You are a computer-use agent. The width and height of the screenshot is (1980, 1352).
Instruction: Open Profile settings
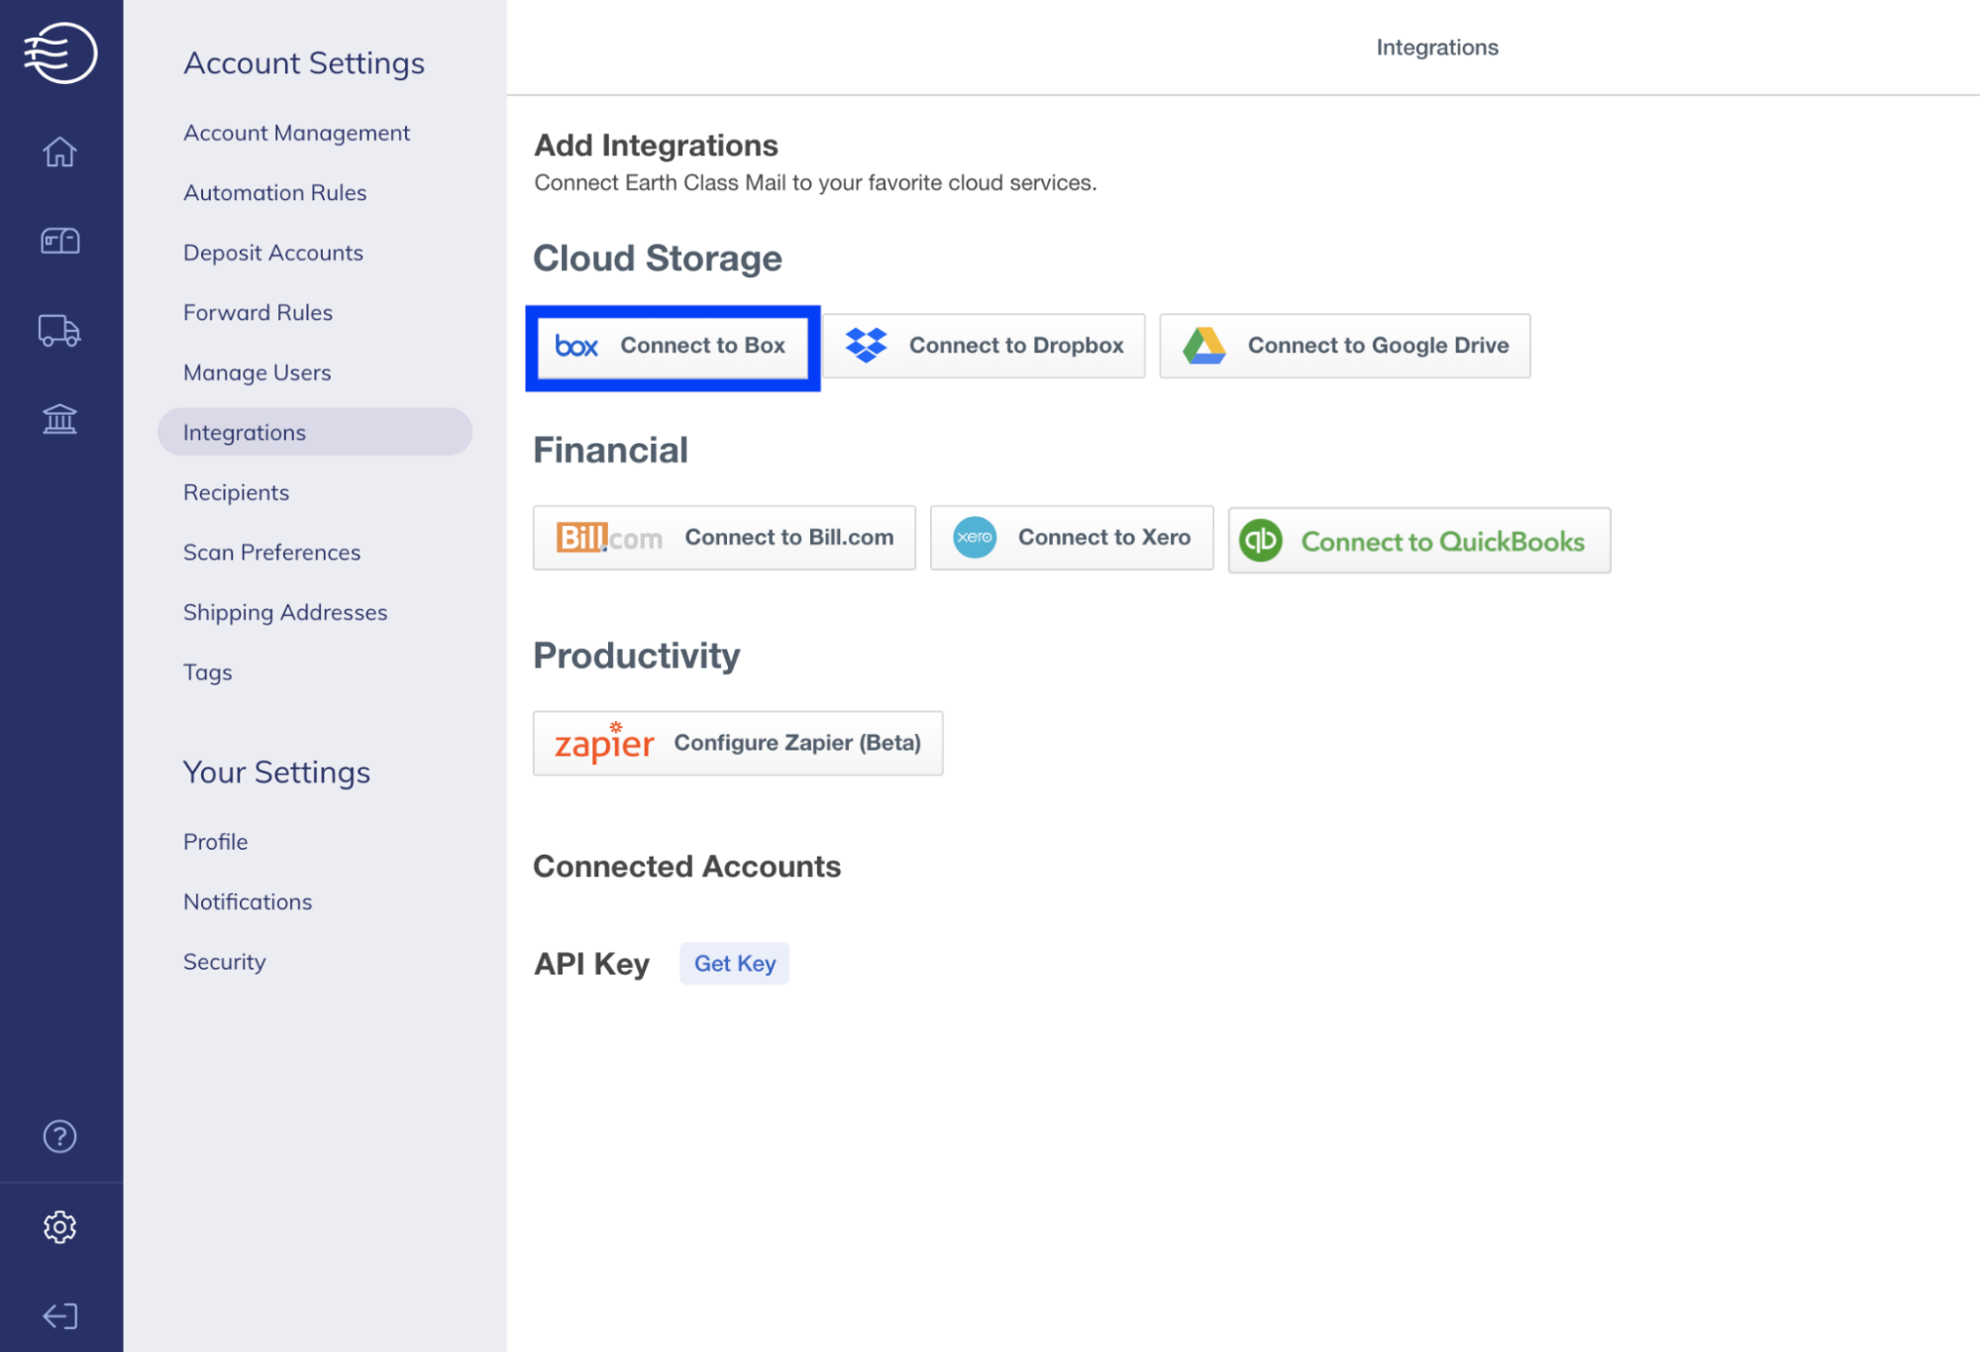pyautogui.click(x=215, y=842)
